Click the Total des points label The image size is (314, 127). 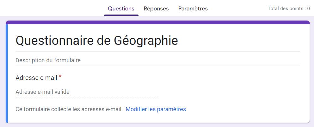[x=286, y=9]
